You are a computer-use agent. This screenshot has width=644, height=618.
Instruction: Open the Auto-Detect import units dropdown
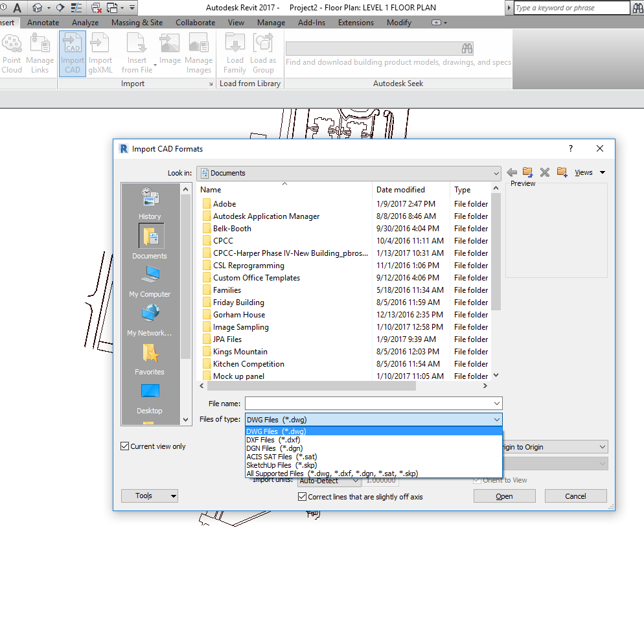coord(329,481)
